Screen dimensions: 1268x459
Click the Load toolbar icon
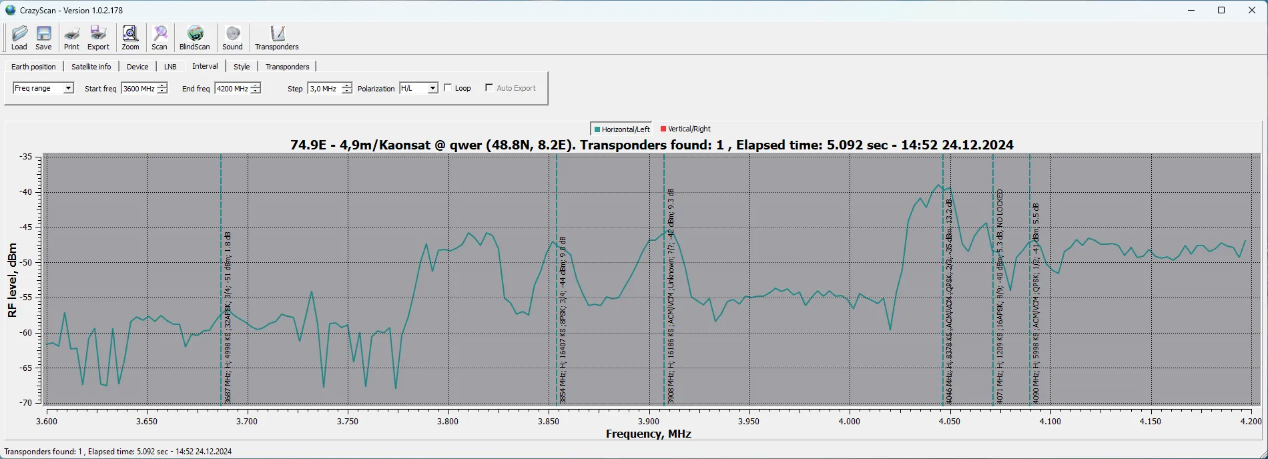point(19,37)
